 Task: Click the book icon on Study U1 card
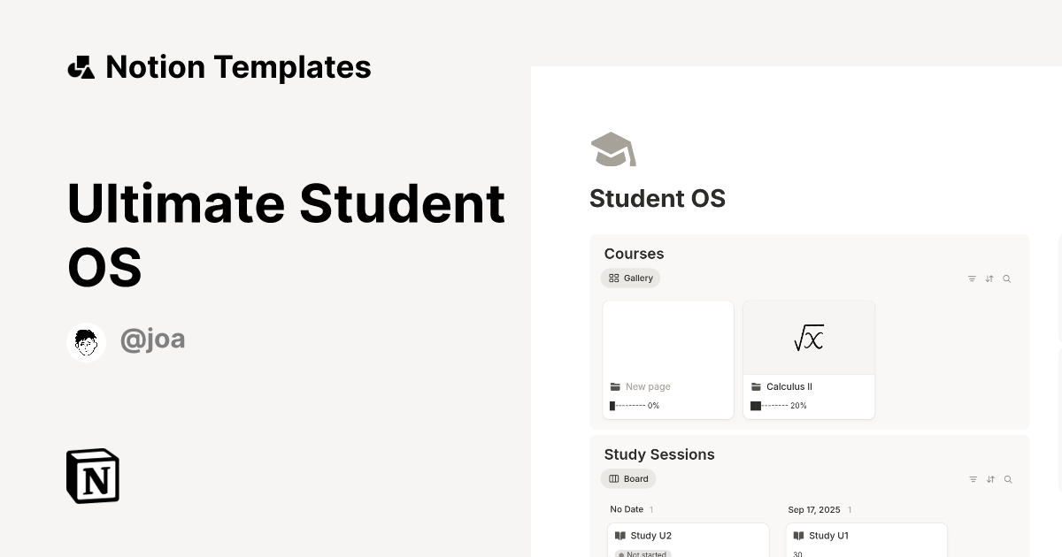coord(798,536)
